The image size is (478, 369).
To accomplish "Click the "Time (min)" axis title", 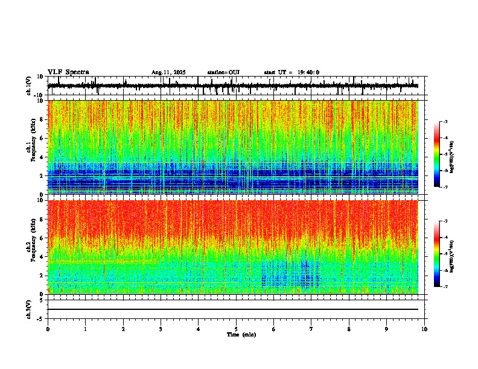I will (x=241, y=335).
